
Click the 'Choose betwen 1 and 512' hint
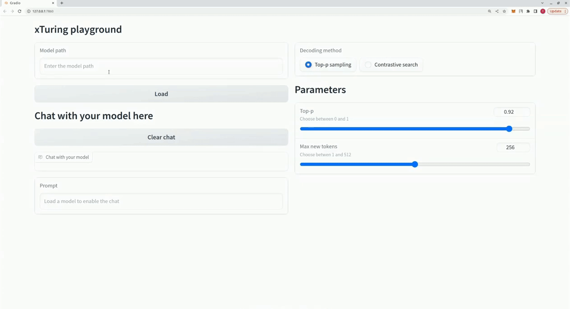pyautogui.click(x=326, y=155)
